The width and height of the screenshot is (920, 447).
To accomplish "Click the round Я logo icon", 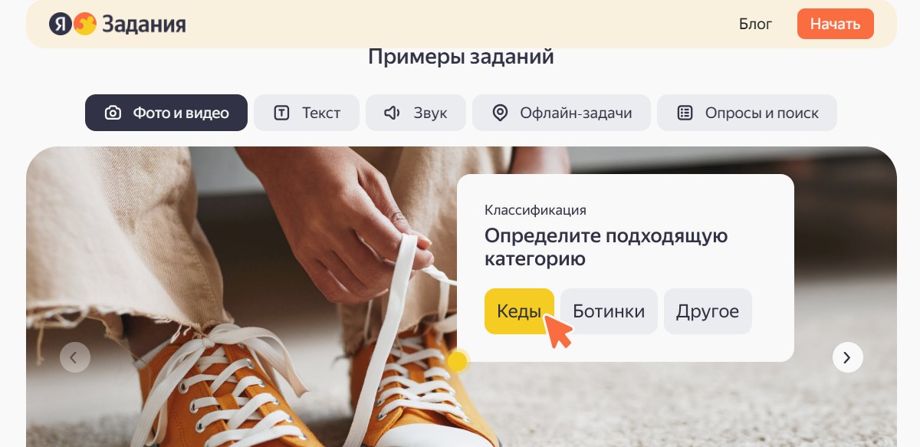I will (x=61, y=25).
